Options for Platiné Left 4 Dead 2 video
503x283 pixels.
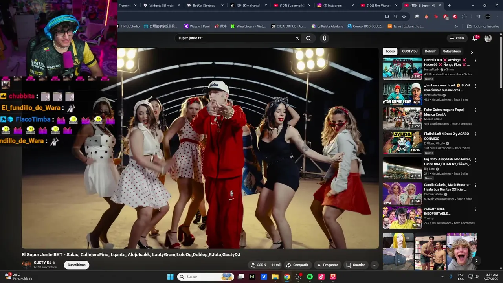point(475,134)
